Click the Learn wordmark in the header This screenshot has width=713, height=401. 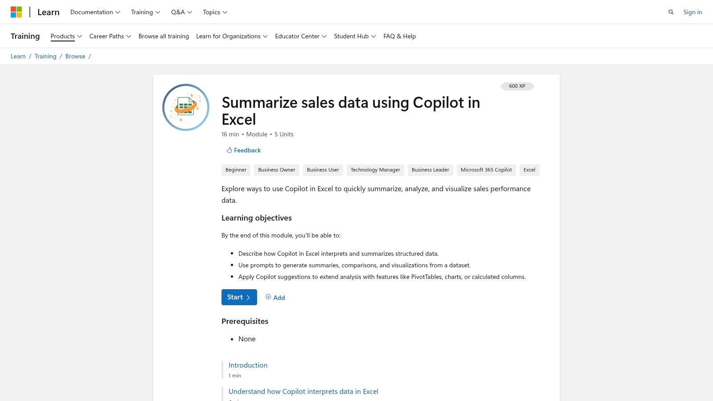click(x=48, y=12)
